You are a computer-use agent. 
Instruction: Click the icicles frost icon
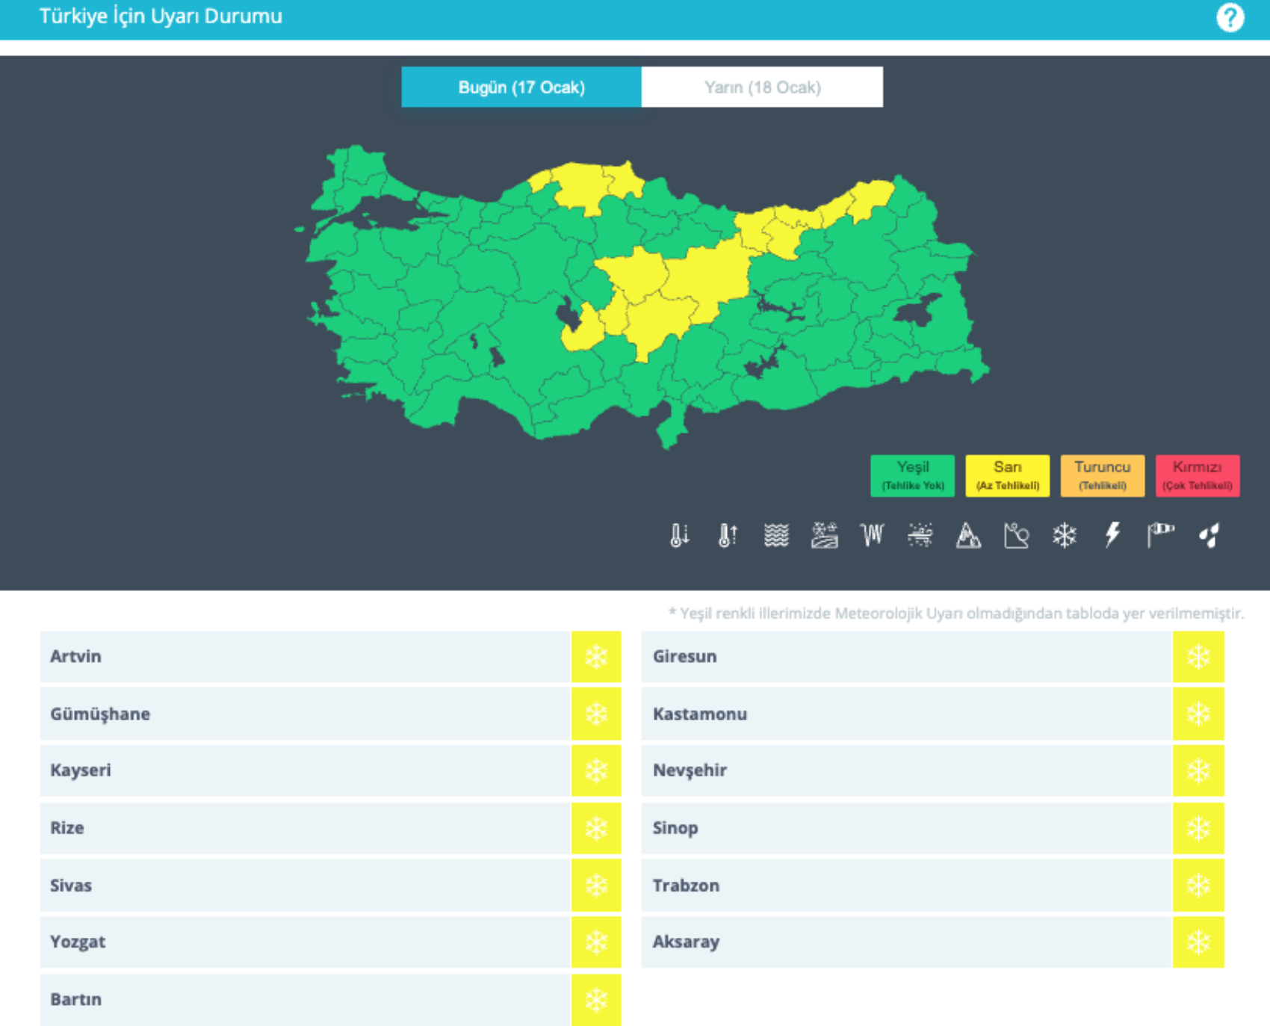pos(872,535)
